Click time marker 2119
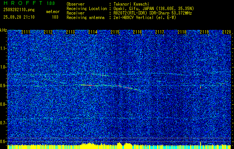The width and height of the screenshot is (234, 149). click(204, 32)
